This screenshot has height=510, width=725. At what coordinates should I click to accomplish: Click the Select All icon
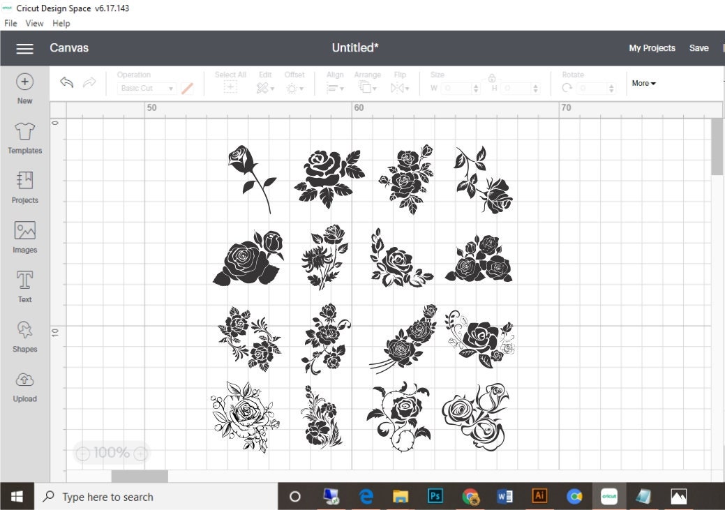point(230,87)
